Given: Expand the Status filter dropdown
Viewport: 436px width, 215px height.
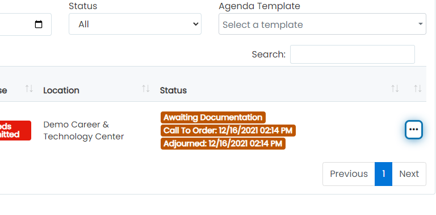Looking at the screenshot, I should point(135,24).
